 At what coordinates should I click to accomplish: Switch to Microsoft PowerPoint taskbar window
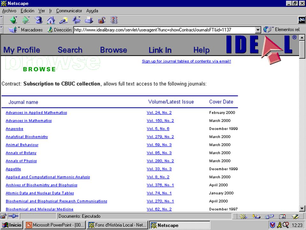coord(55,225)
